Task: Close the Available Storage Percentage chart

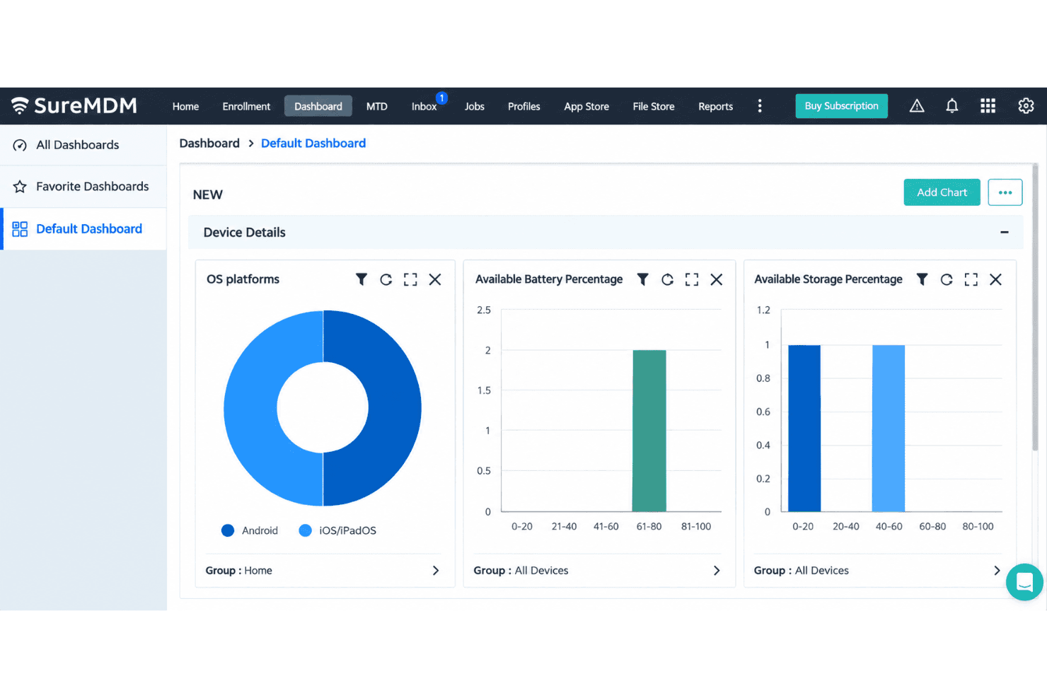Action: pos(995,279)
